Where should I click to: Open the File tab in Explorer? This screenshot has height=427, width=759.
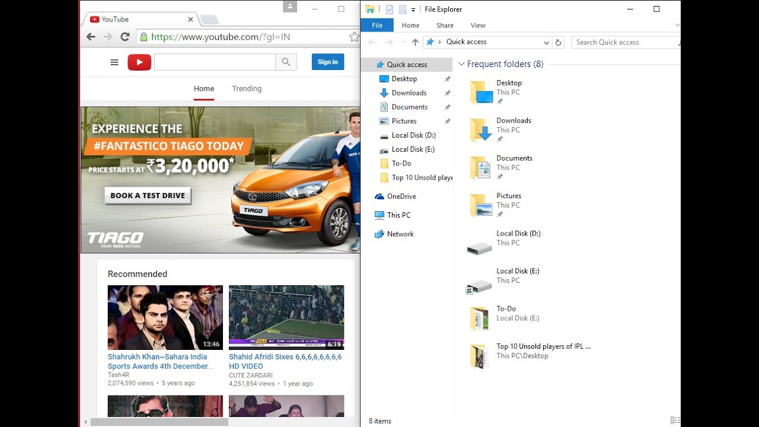tap(377, 26)
